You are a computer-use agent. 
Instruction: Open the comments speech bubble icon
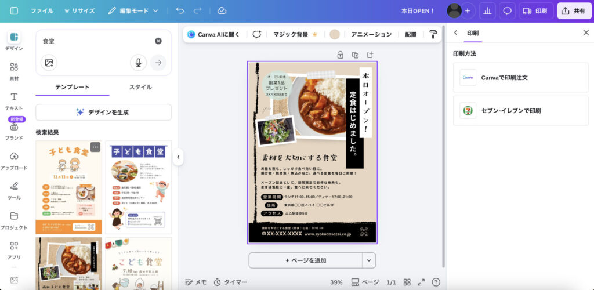pos(507,10)
